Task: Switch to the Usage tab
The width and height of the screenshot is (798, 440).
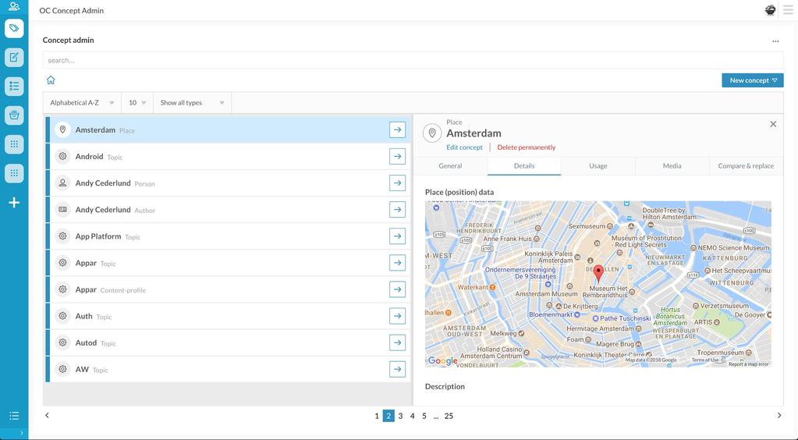Action: [x=598, y=166]
